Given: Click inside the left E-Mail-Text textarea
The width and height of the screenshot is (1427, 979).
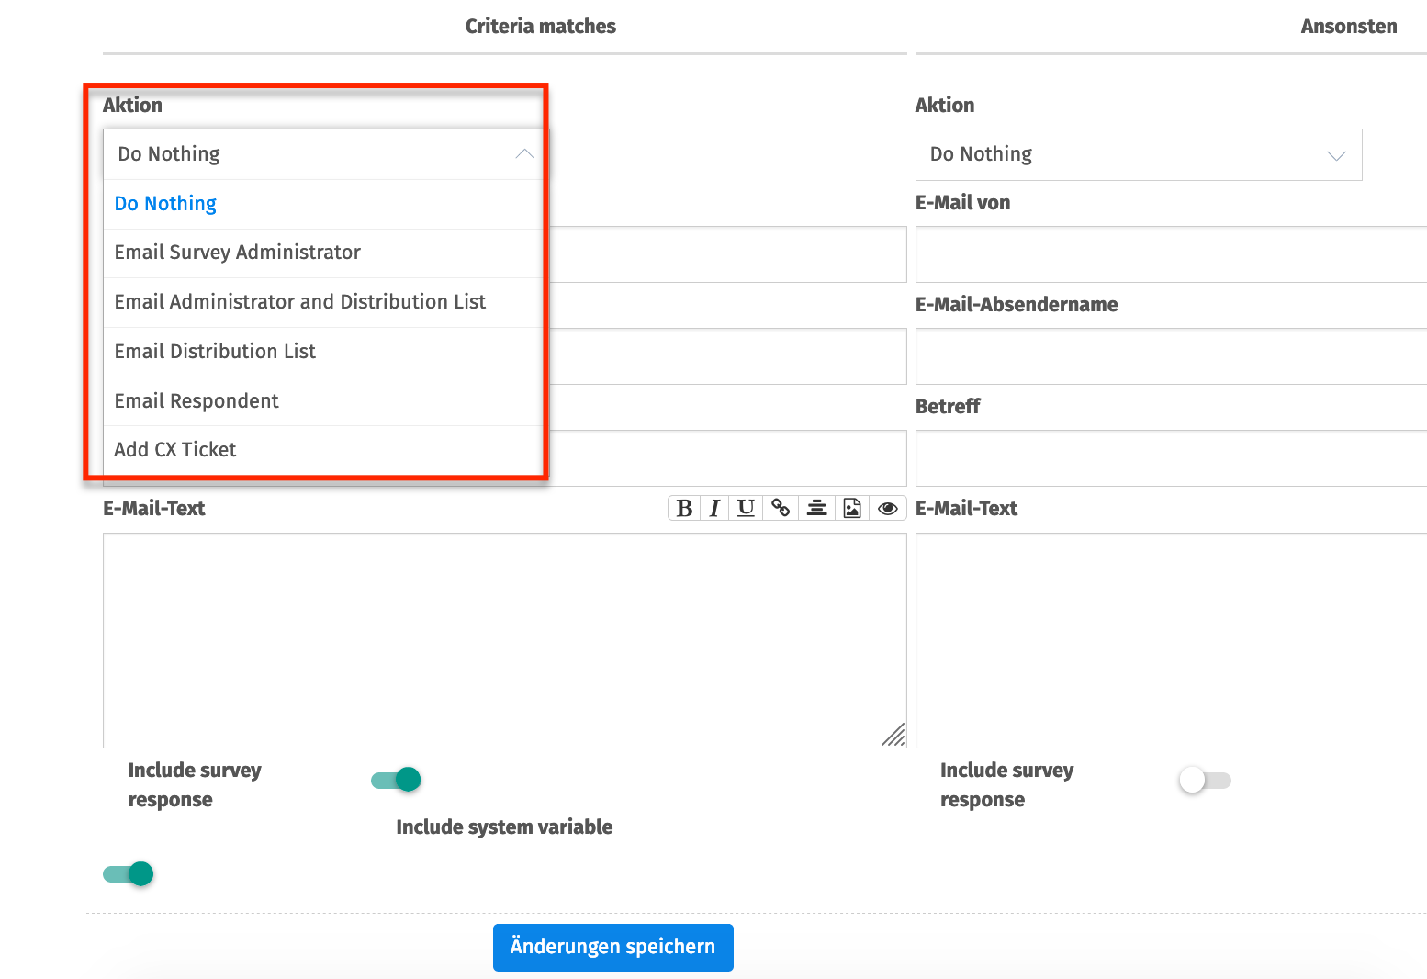Looking at the screenshot, I should click(504, 640).
